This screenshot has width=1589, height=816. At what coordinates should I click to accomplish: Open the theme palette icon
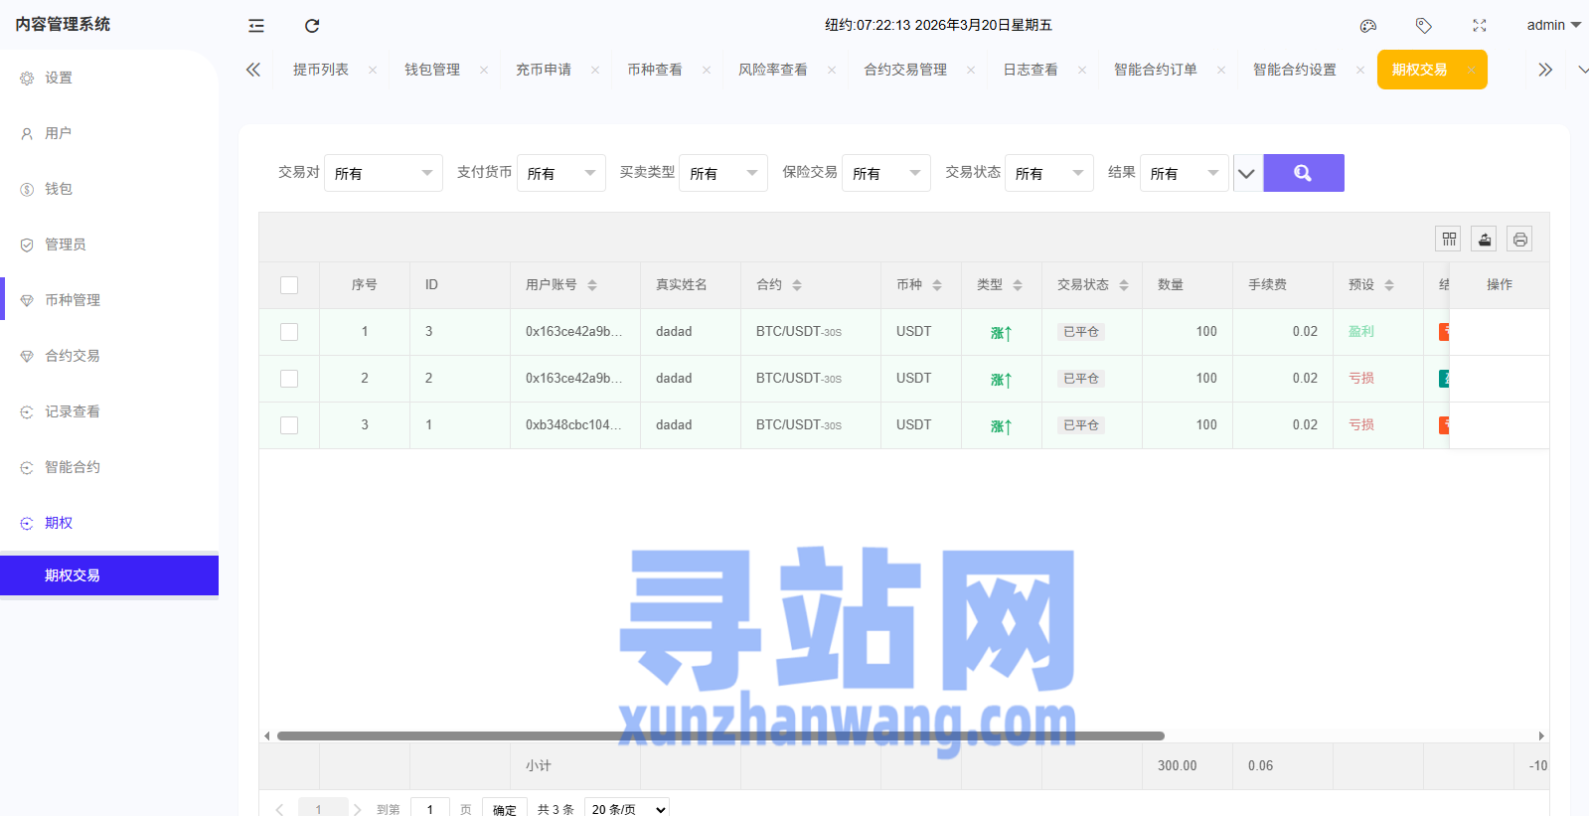pos(1368,26)
